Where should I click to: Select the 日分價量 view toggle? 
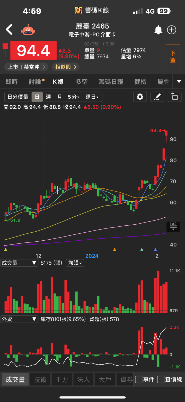pos(18,97)
